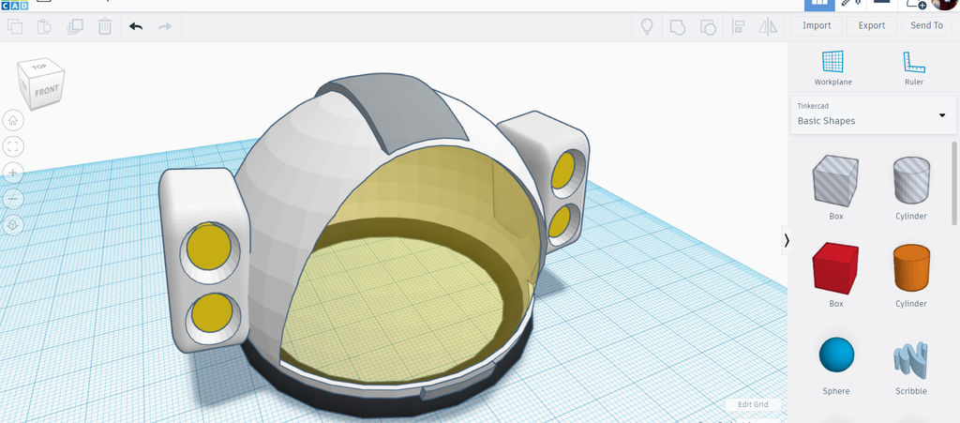The image size is (960, 423).
Task: Click the zoom out minus button
Action: pyautogui.click(x=13, y=199)
